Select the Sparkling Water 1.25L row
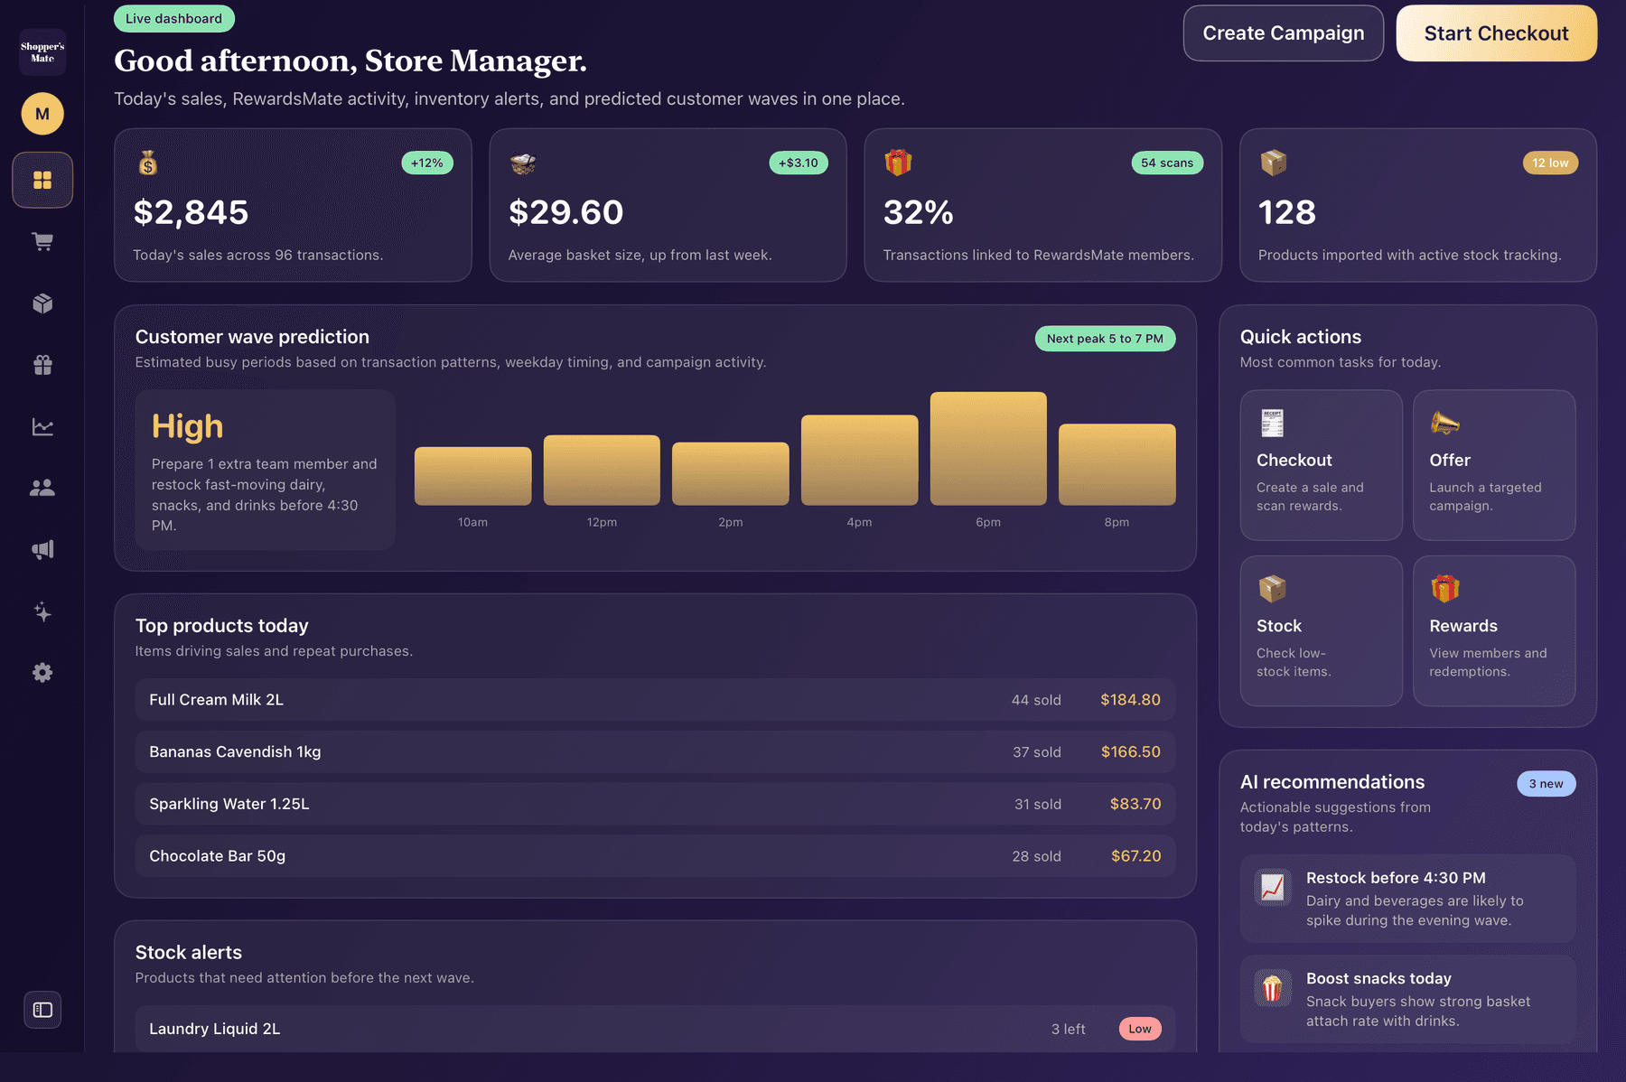The image size is (1626, 1082). click(x=655, y=804)
